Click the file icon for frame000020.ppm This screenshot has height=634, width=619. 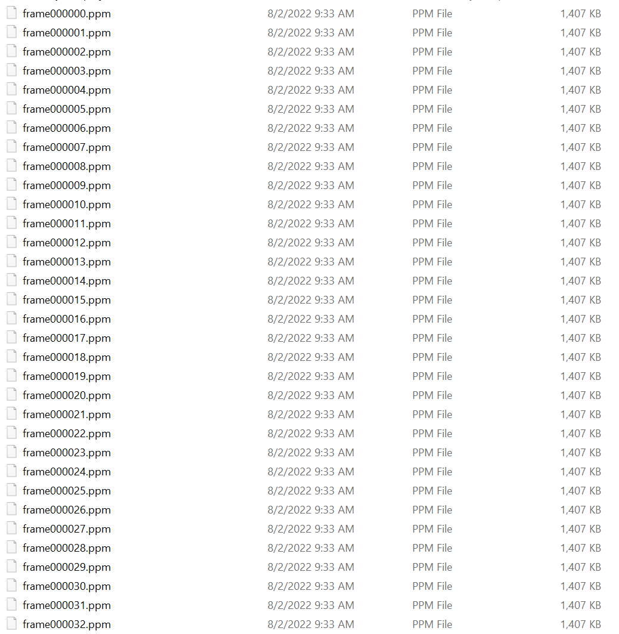point(12,395)
